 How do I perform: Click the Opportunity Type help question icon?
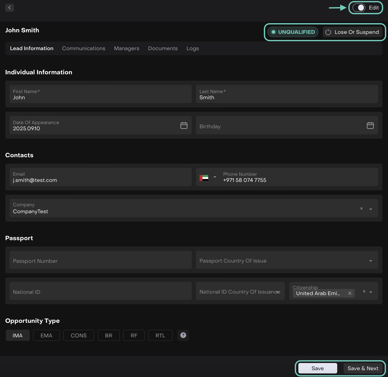coord(183,335)
